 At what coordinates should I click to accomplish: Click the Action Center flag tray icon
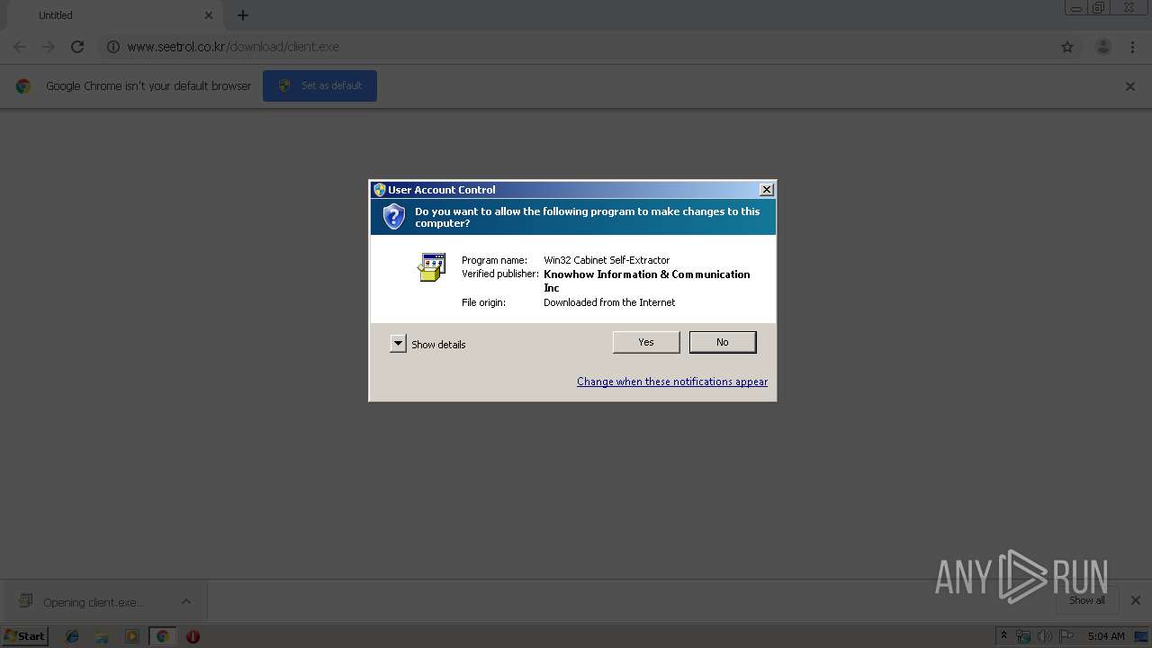[x=1066, y=636]
